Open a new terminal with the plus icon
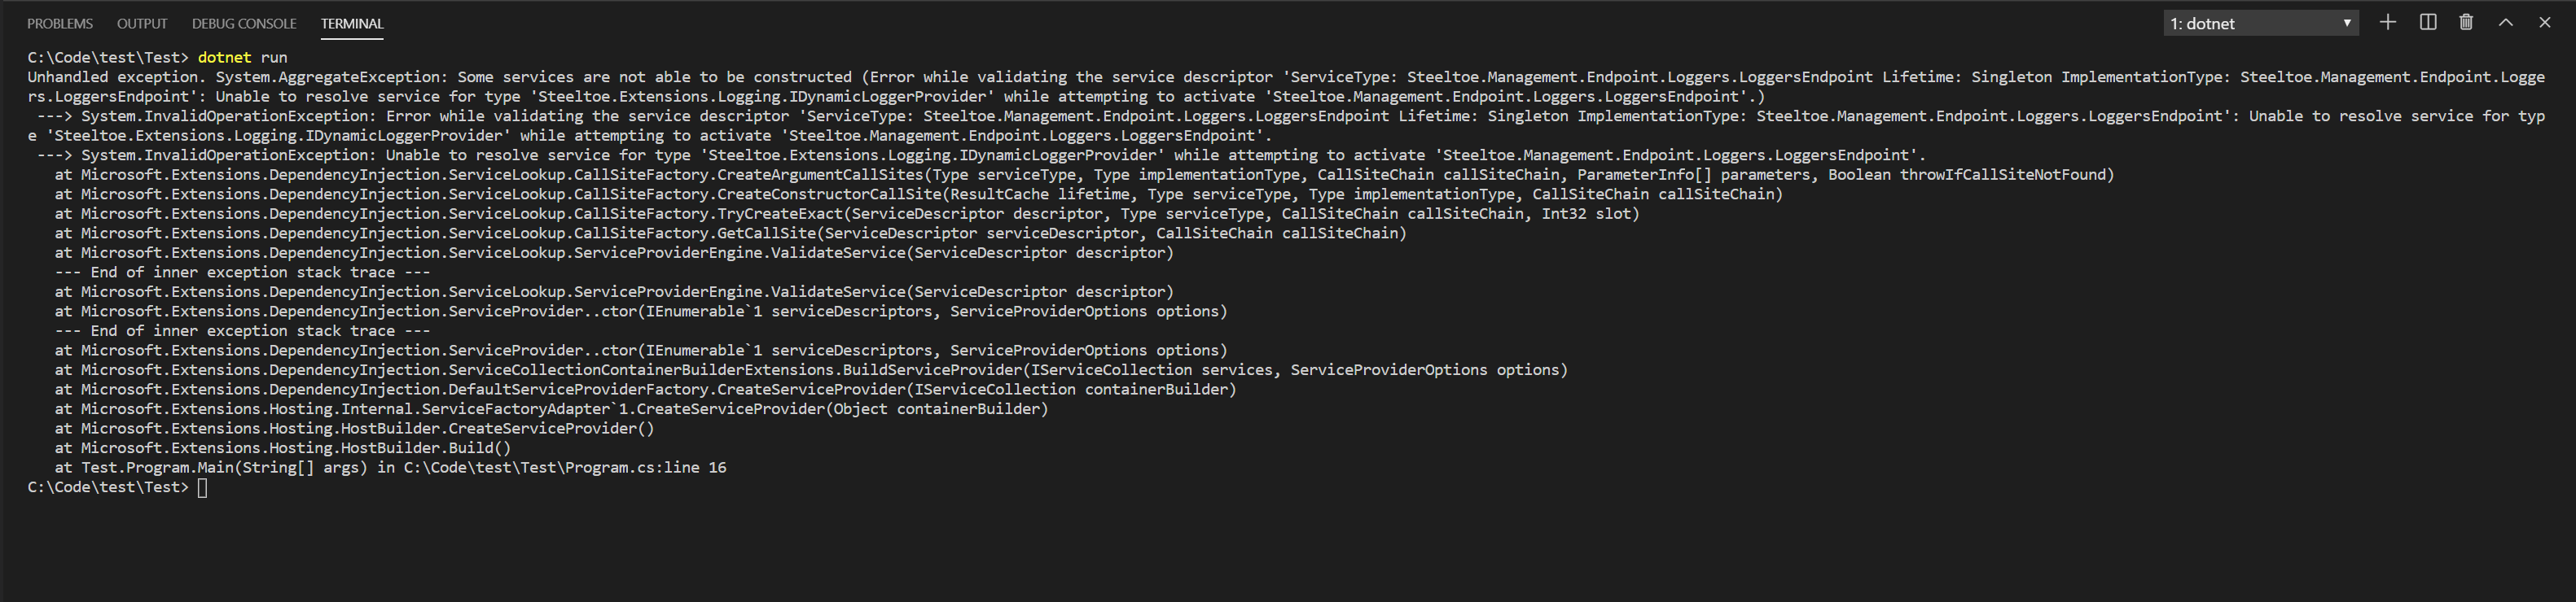Screen dimensions: 2576x602 click(x=2388, y=22)
